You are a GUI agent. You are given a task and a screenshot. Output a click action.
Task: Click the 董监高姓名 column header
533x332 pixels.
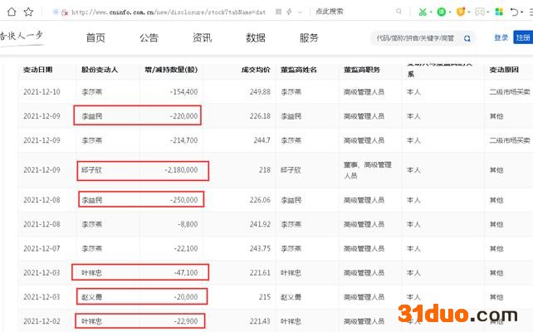(x=298, y=70)
